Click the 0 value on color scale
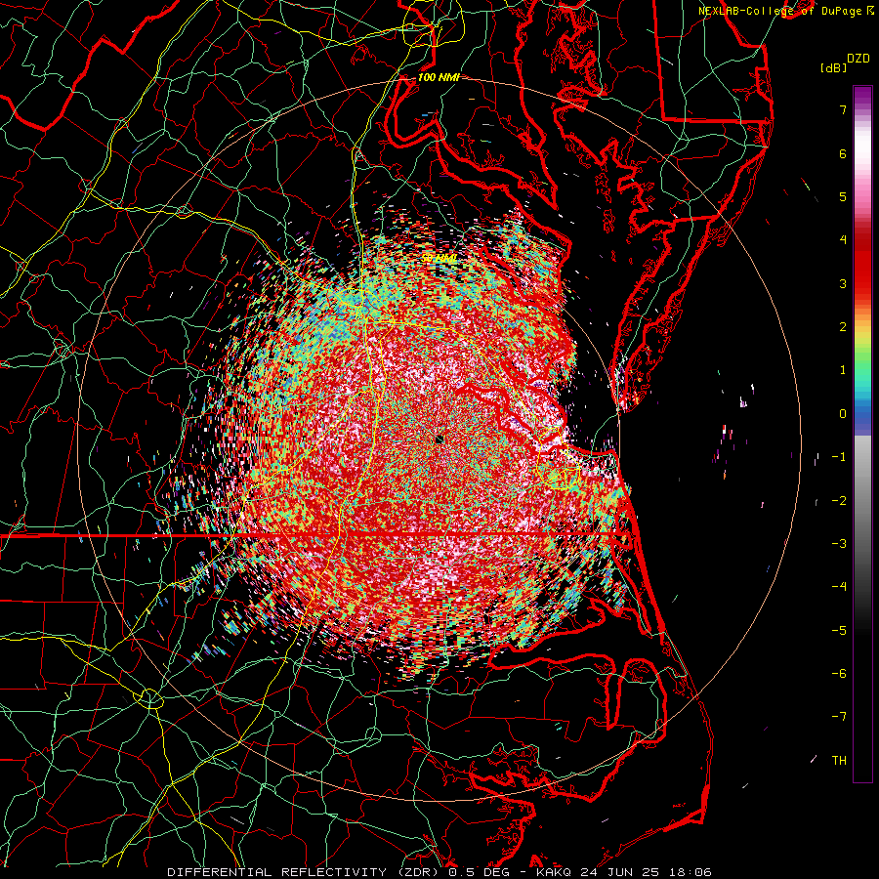The width and height of the screenshot is (879, 879). [843, 414]
